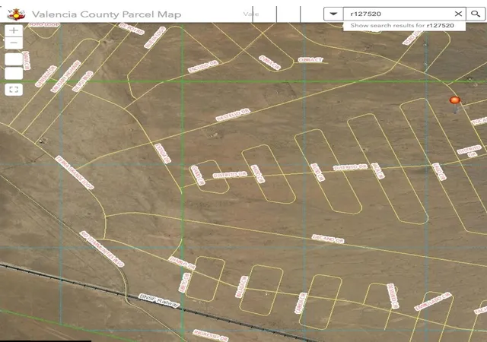Click the BNSF Railway label
487x342 pixels.
159,301
